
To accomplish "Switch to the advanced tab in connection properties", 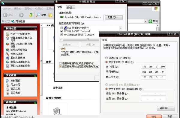I will click(x=70, y=7).
